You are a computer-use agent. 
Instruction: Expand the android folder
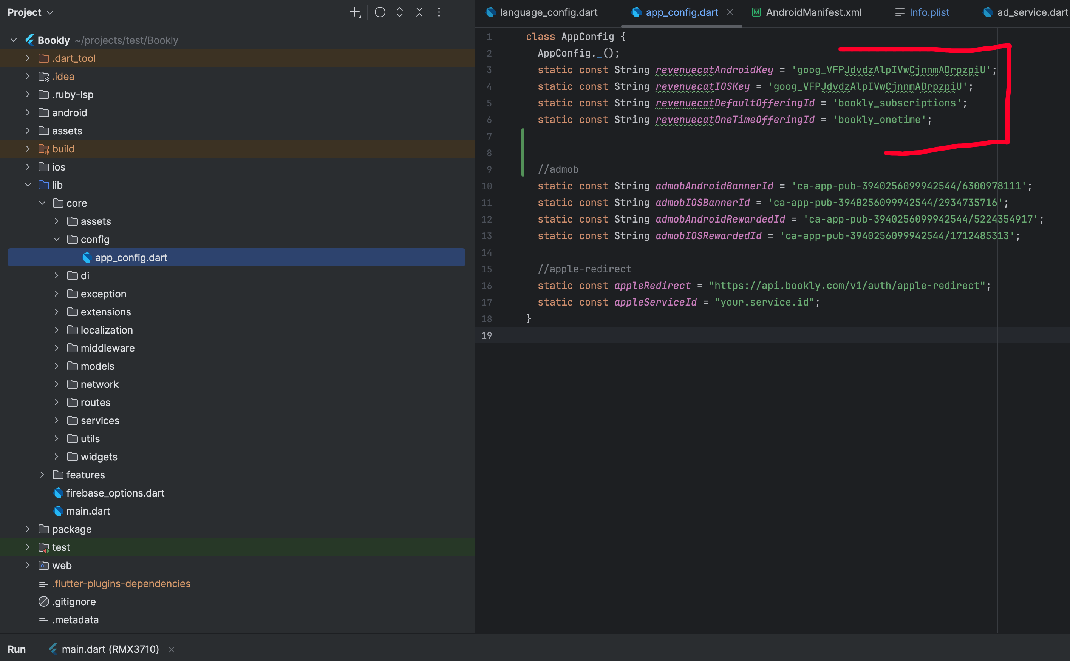tap(28, 112)
